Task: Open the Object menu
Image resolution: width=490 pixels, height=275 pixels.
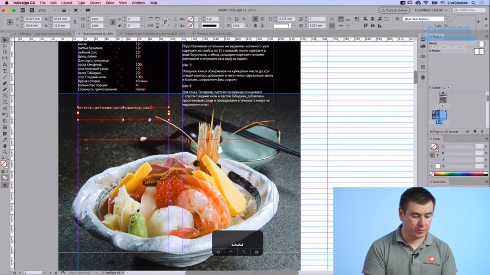Action: 95,3
